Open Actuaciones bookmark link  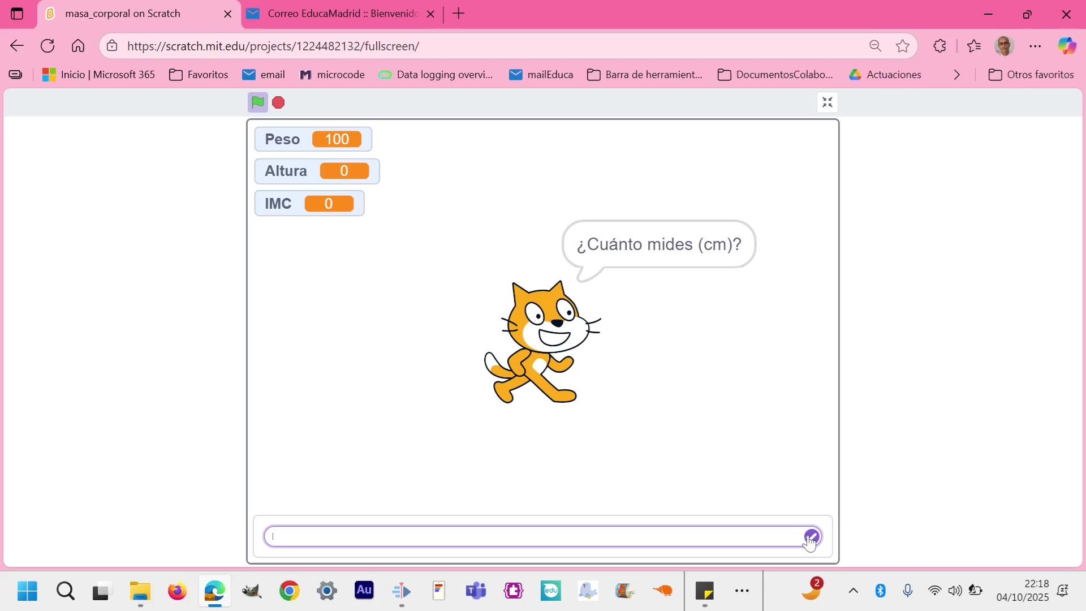click(885, 75)
